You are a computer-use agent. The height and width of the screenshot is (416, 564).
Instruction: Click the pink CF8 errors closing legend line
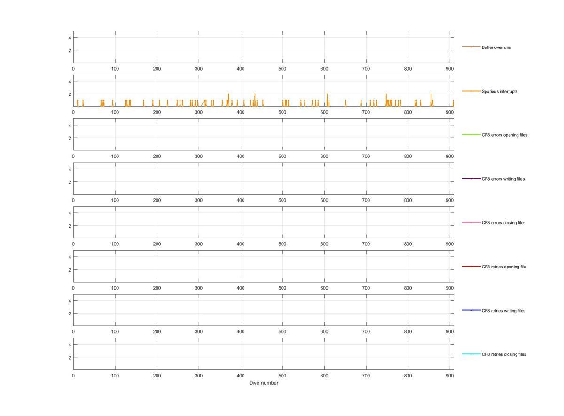click(x=471, y=222)
